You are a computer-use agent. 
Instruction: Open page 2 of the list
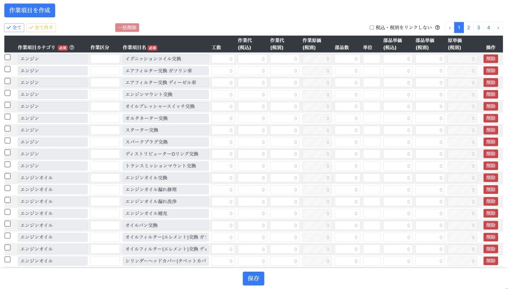click(x=468, y=28)
